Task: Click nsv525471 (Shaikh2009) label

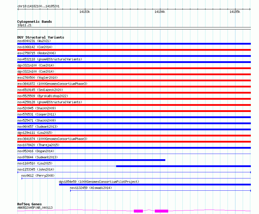Action: tap(37, 120)
